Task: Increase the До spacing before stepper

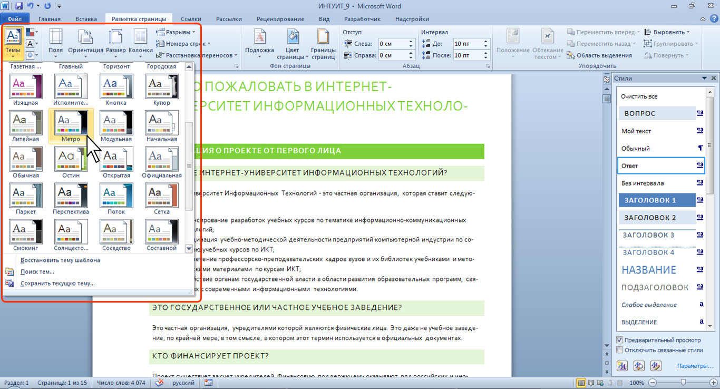Action: (x=486, y=41)
